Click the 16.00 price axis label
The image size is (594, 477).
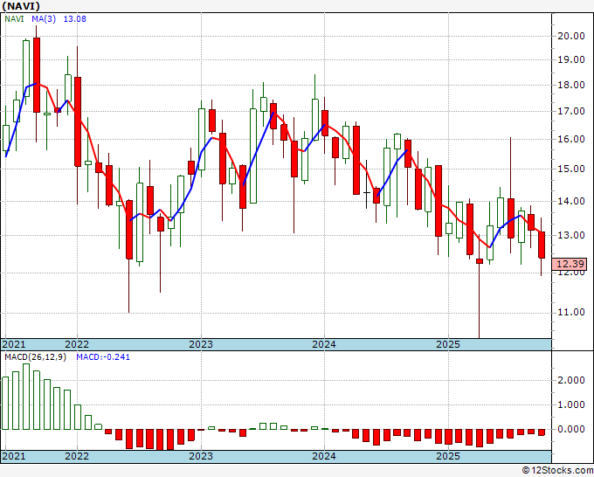[571, 139]
